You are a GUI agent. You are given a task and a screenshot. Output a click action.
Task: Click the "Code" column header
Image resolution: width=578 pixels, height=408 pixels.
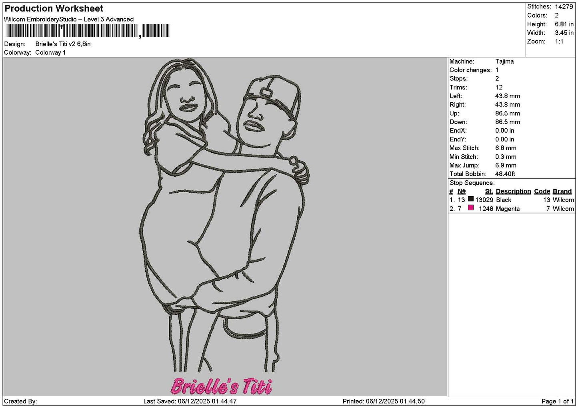[x=542, y=191]
